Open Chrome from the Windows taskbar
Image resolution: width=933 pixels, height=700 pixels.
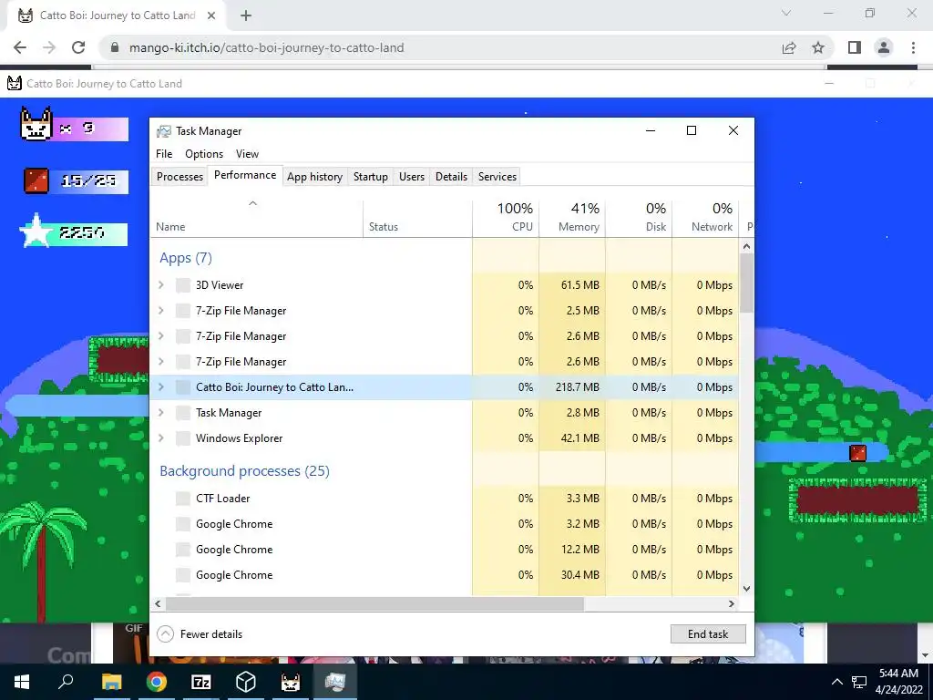[x=156, y=682]
